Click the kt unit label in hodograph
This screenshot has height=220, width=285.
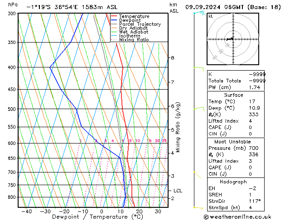(x=211, y=16)
